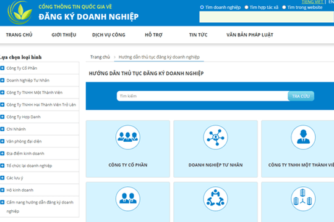334x222 pixels.
Task: Open Địa điểm kinh doanh sidebar link
Action: [x=25, y=154]
